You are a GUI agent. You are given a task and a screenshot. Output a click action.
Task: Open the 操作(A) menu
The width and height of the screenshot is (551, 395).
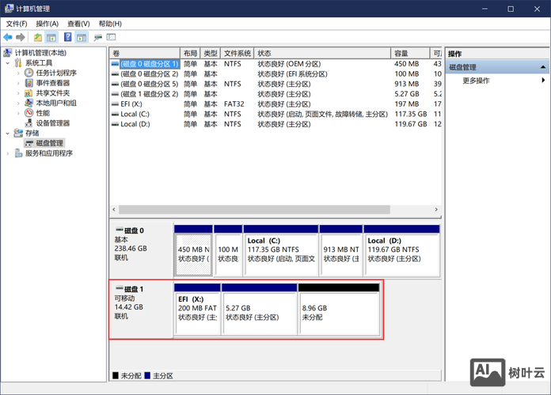(47, 24)
